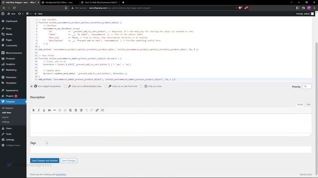Open the browser tab search chevron
Viewport: 318px width, 178px height.
point(291,2)
